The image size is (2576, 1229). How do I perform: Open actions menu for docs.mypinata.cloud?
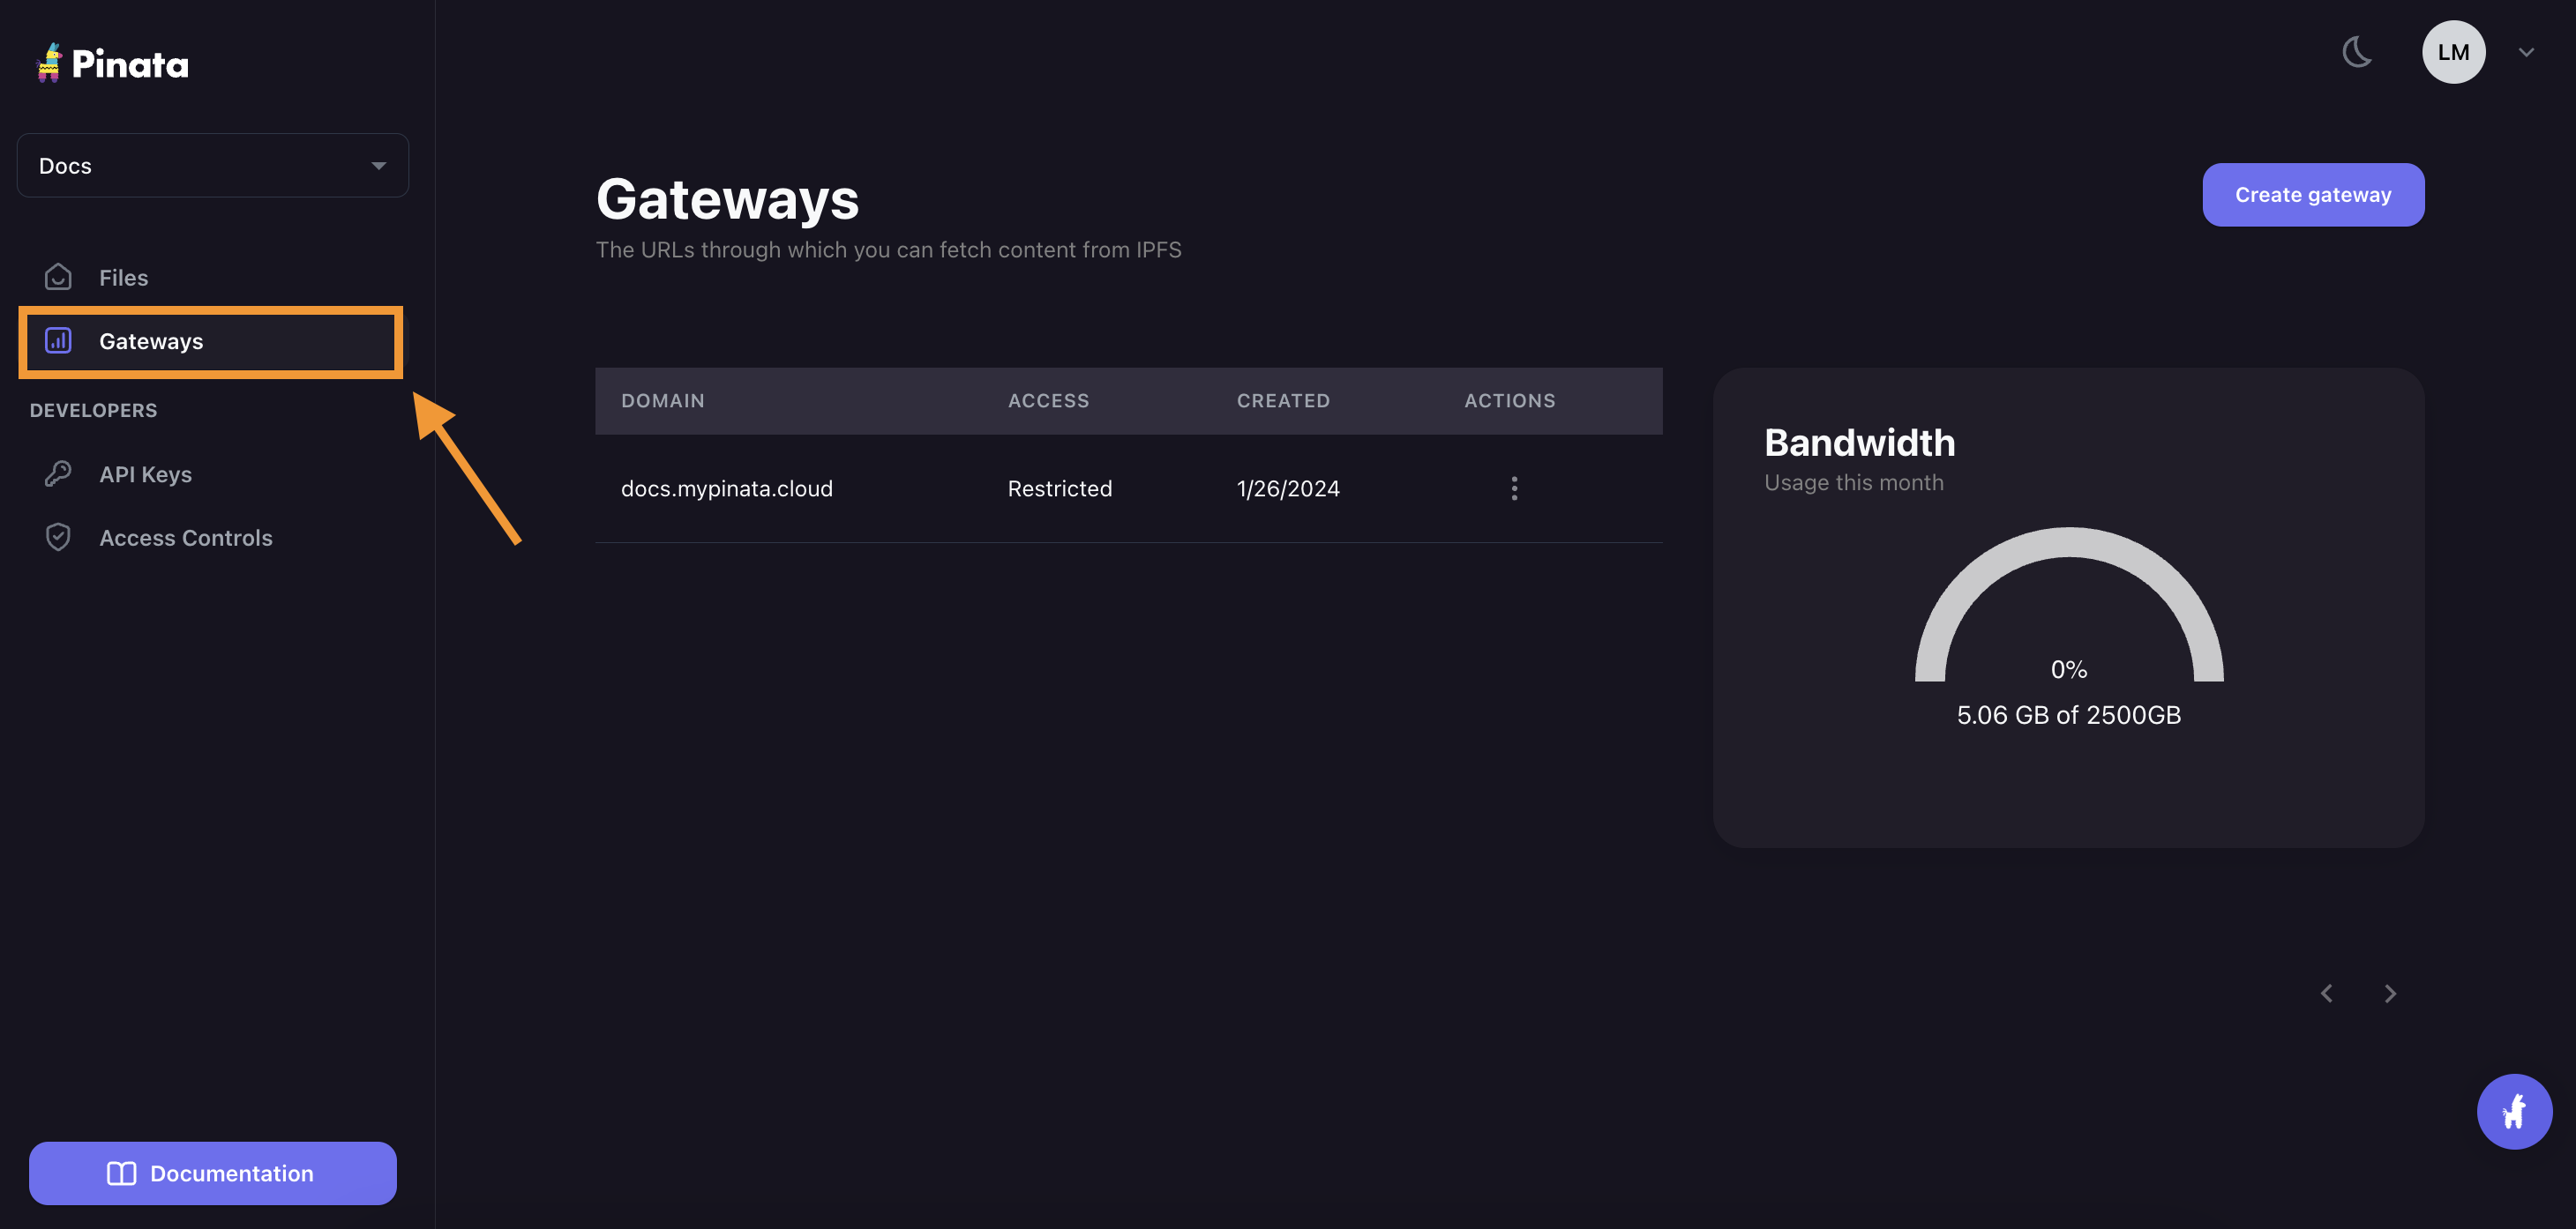click(1513, 488)
